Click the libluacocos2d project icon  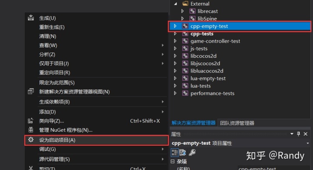click(185, 71)
